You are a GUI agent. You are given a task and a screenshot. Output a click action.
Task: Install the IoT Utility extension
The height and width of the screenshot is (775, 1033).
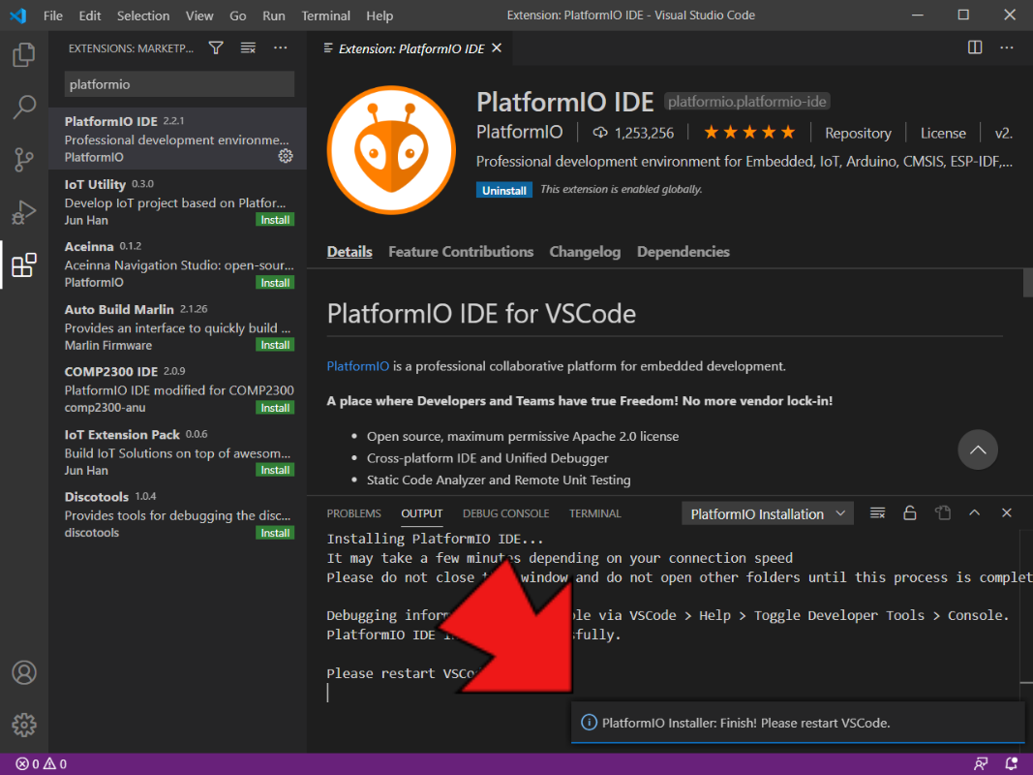pos(275,220)
